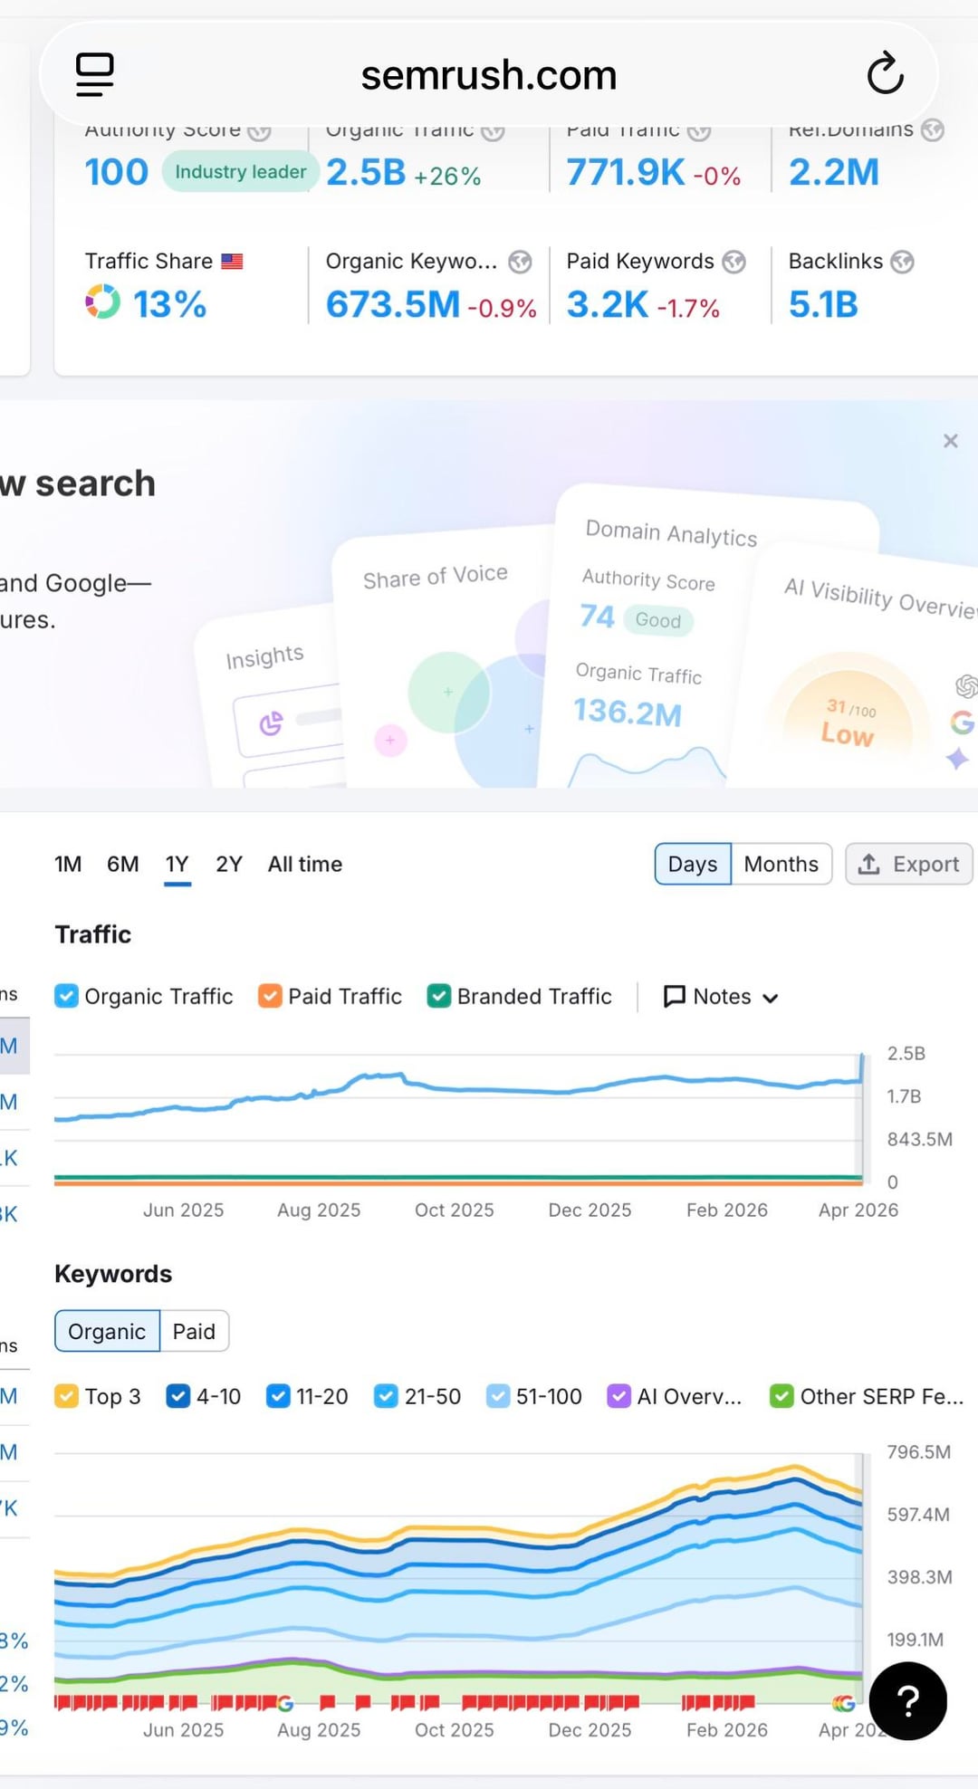Click the globe icon beside Backlinks

(902, 262)
